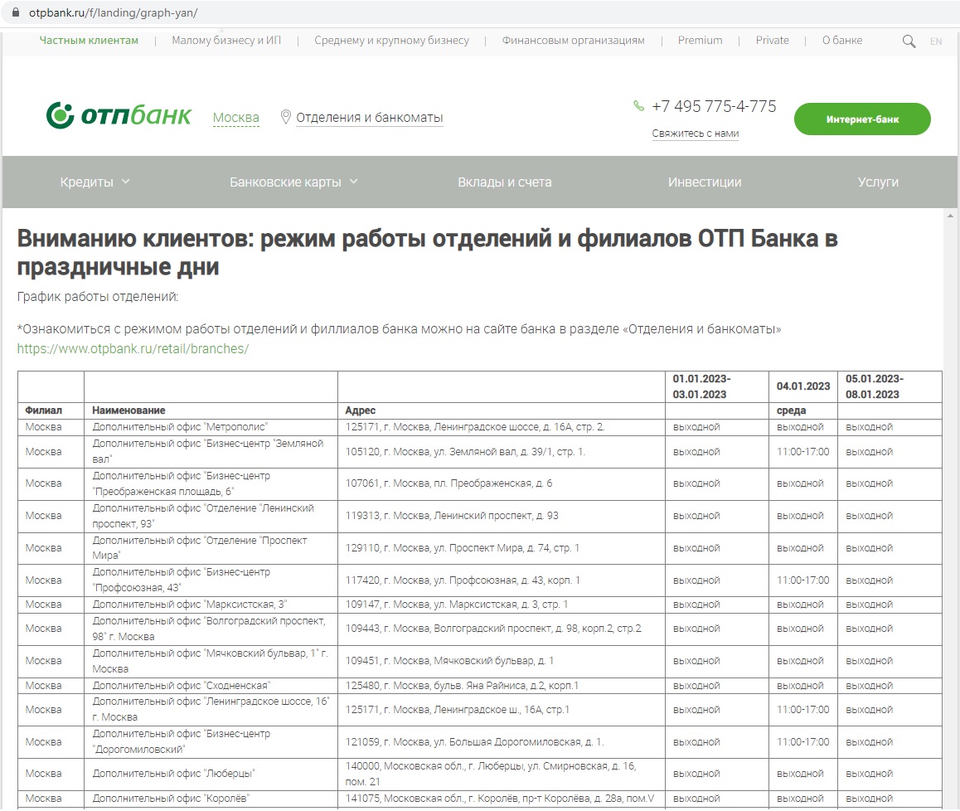960x811 pixels.
Task: Open the otpbank.ru/retail/branches link
Action: pos(133,348)
